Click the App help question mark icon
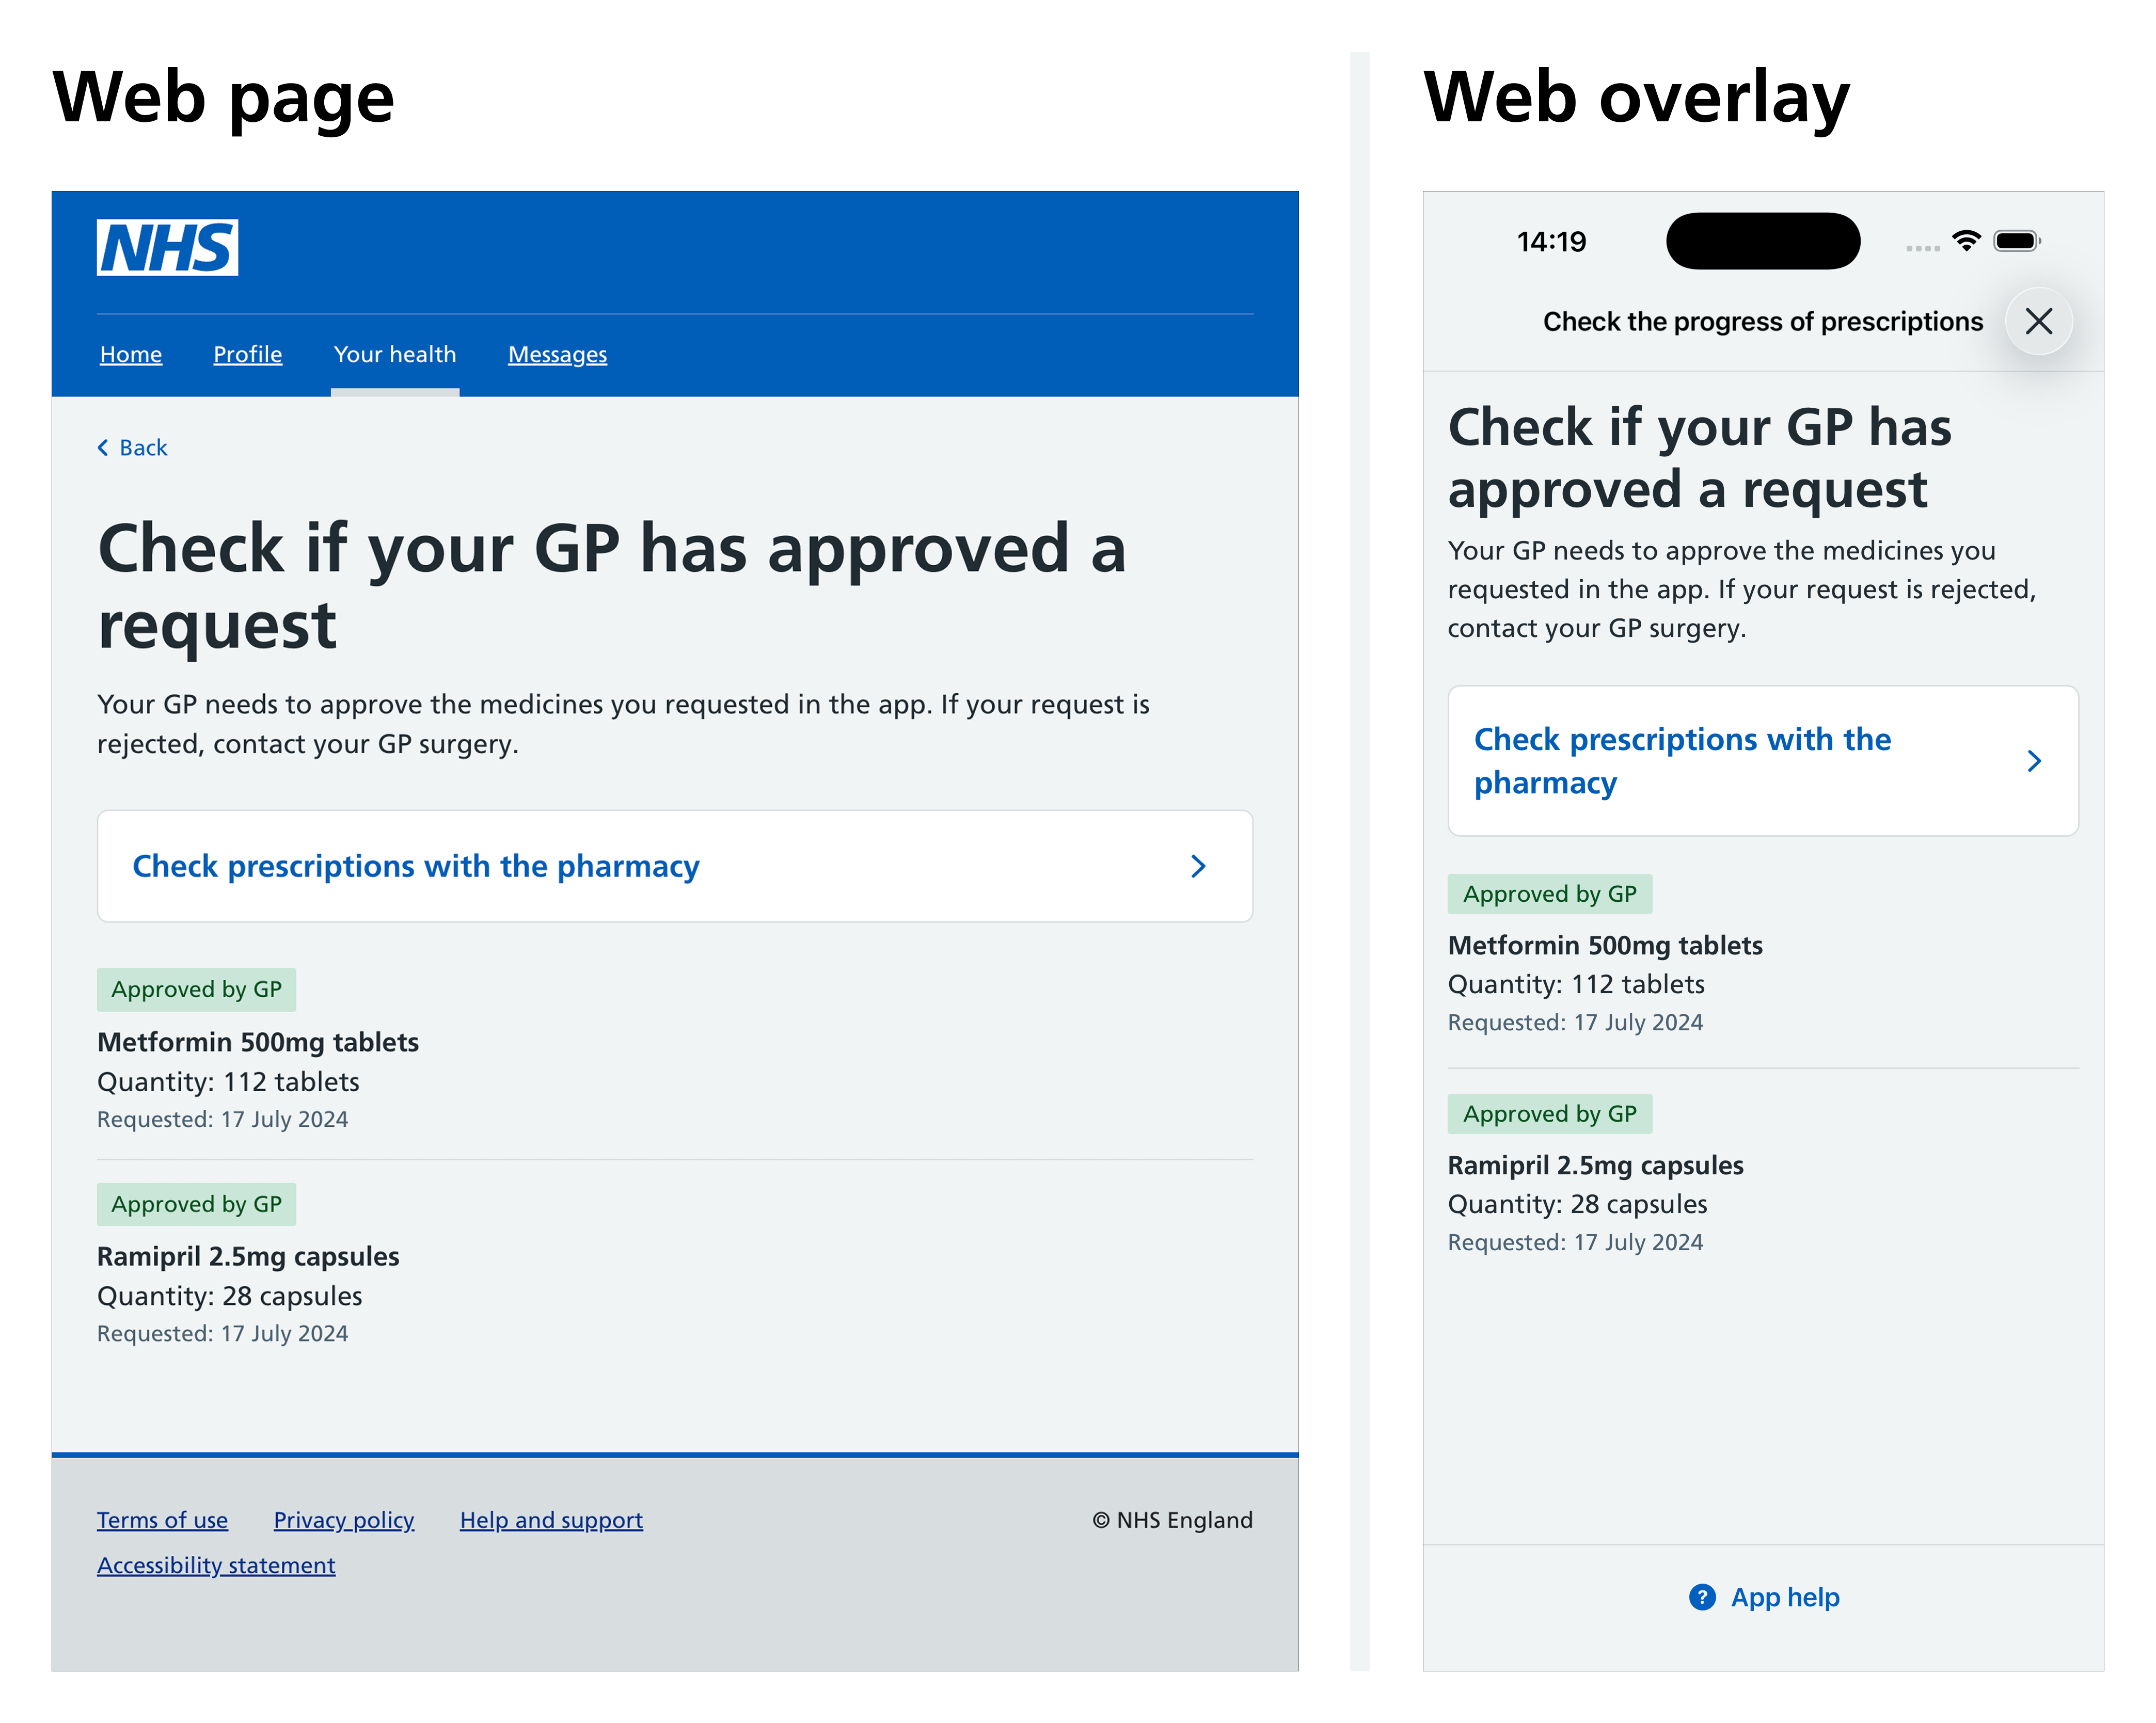The height and width of the screenshot is (1723, 2156). 1702,1597
